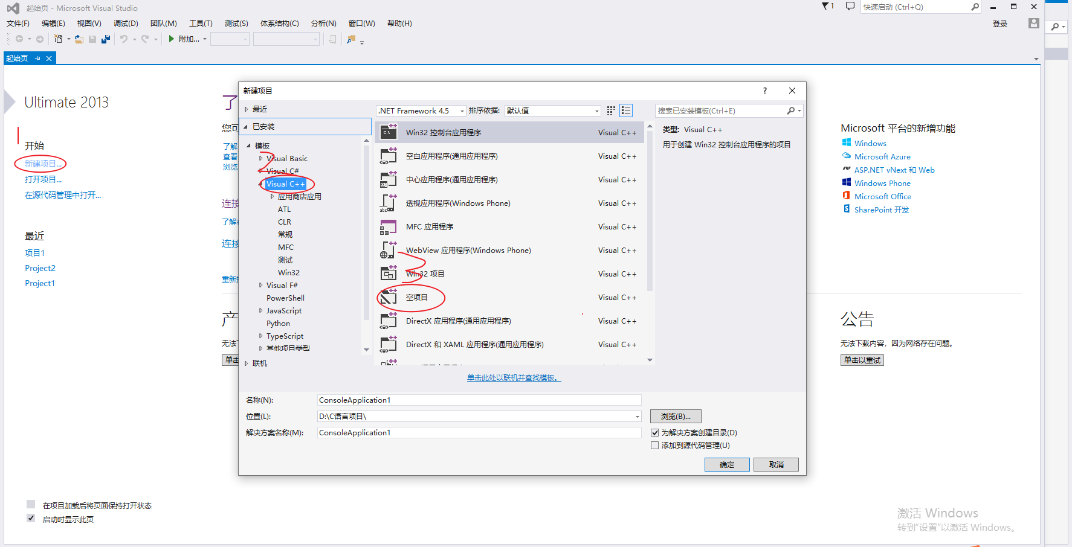Image resolution: width=1072 pixels, height=547 pixels.
Task: Switch template list to medium icons view
Action: (626, 110)
